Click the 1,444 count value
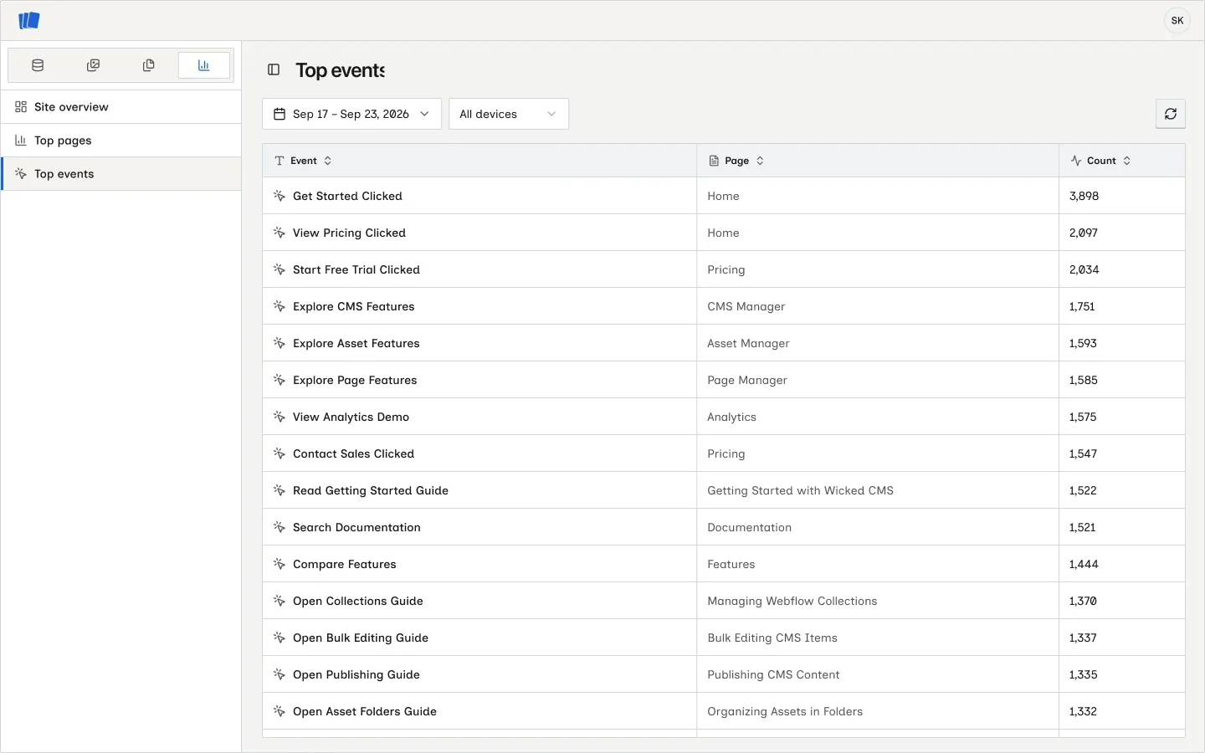The height and width of the screenshot is (753, 1205). point(1084,564)
